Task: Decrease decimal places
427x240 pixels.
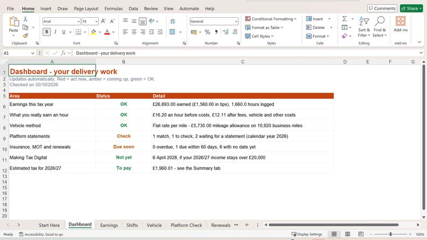Action: [x=234, y=32]
